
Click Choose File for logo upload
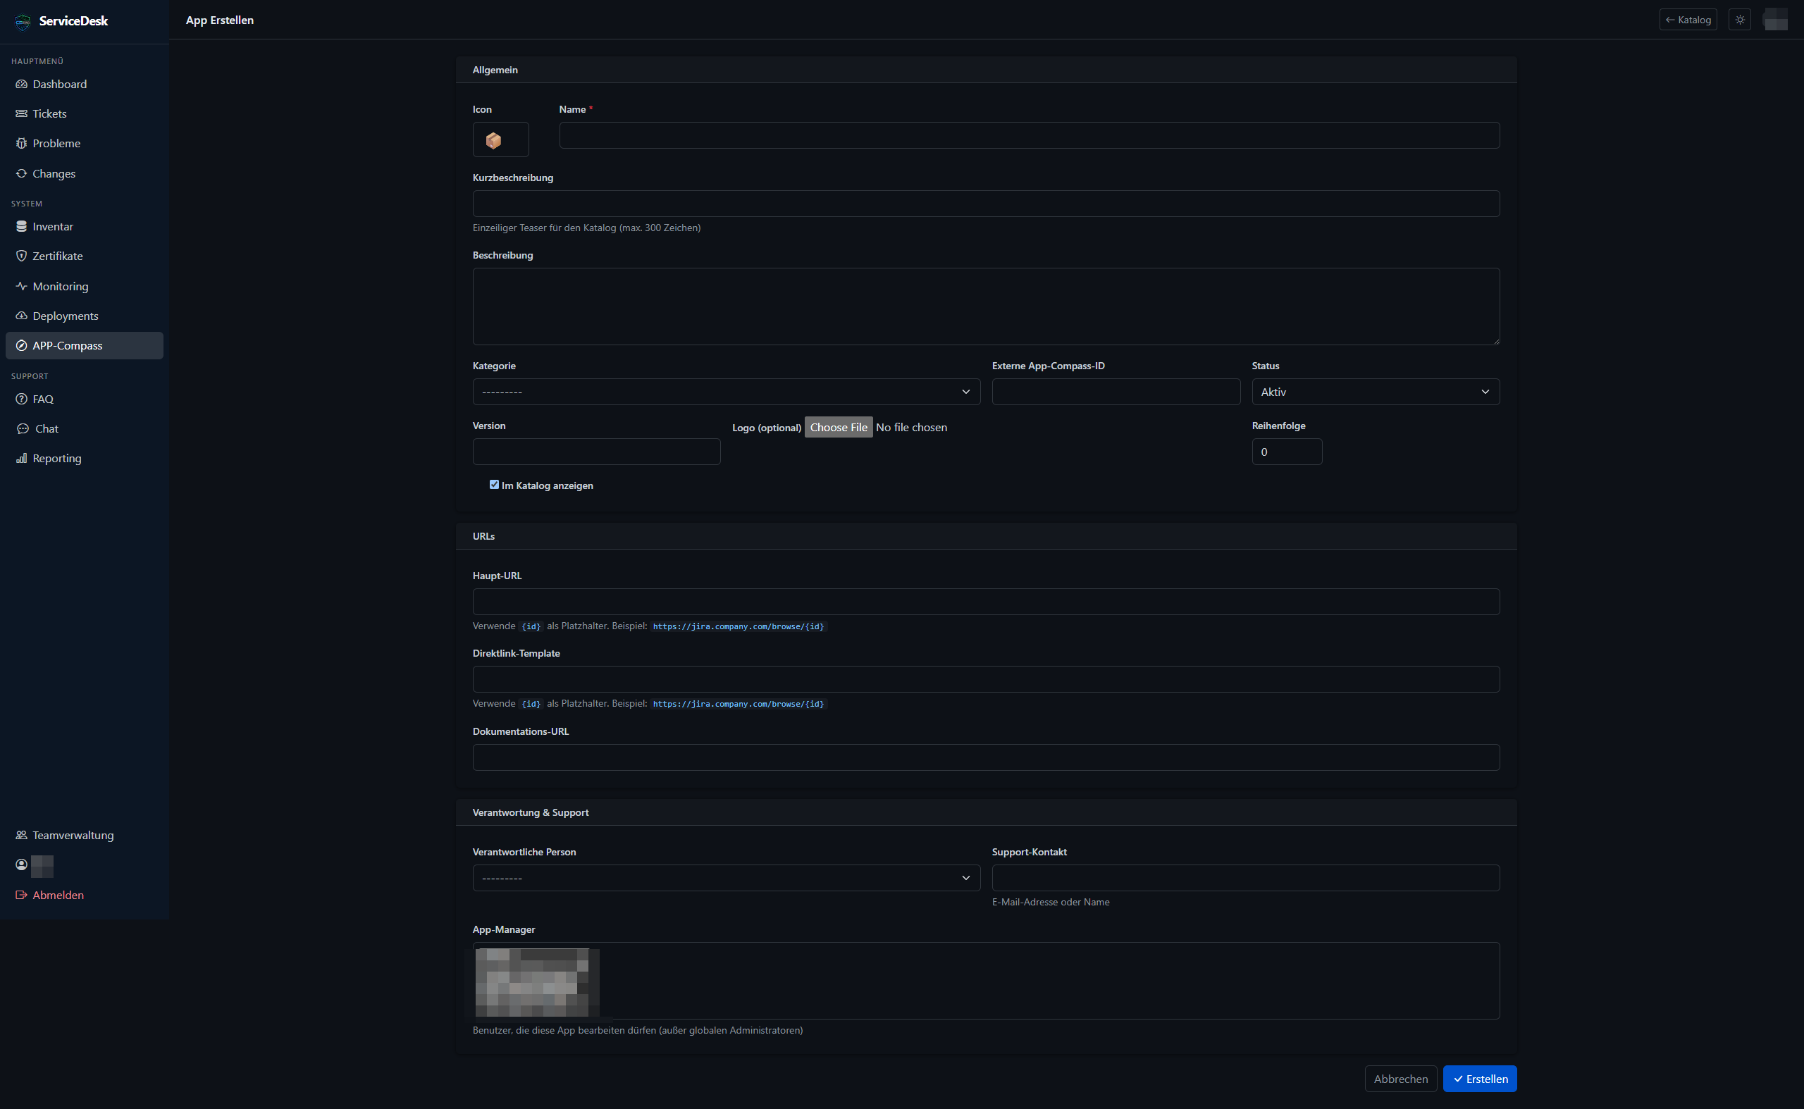click(x=839, y=427)
